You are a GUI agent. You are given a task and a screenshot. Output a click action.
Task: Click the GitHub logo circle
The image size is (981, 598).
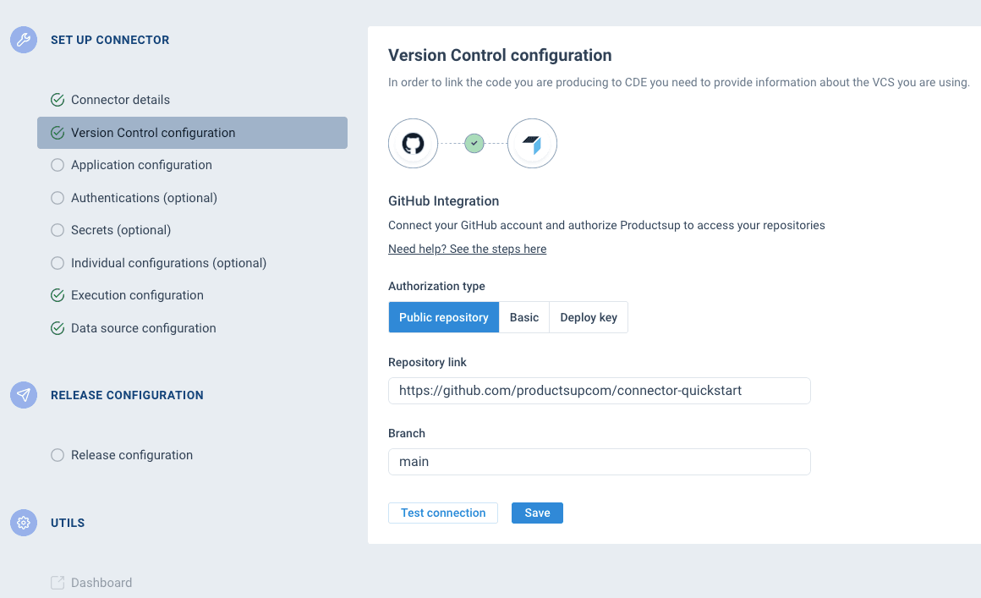click(413, 143)
